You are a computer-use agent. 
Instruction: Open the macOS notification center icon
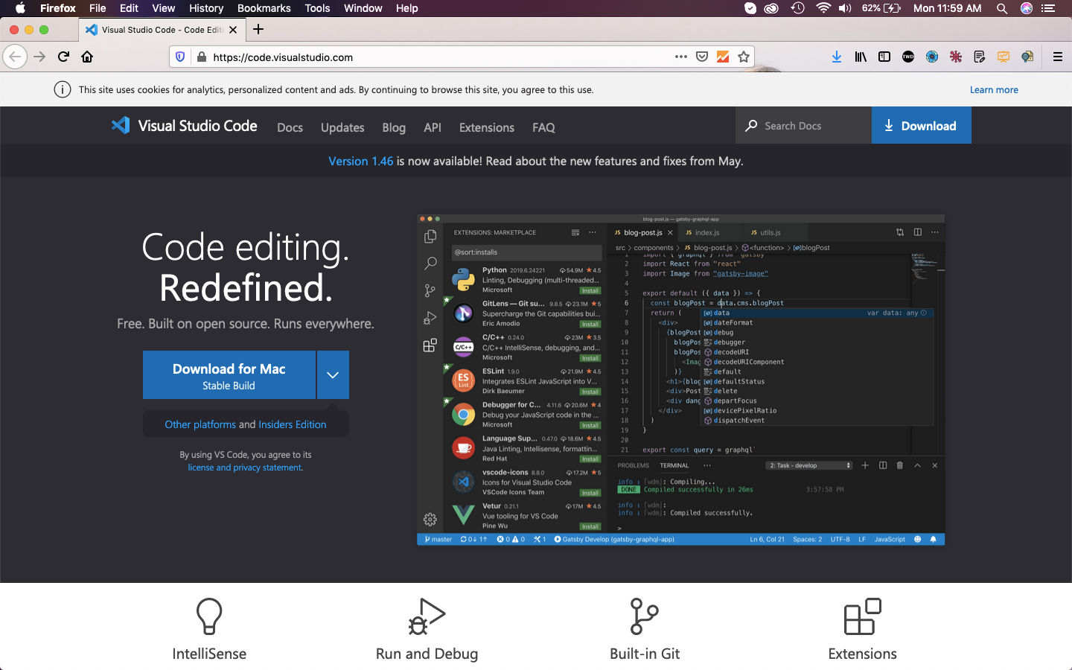[1049, 8]
